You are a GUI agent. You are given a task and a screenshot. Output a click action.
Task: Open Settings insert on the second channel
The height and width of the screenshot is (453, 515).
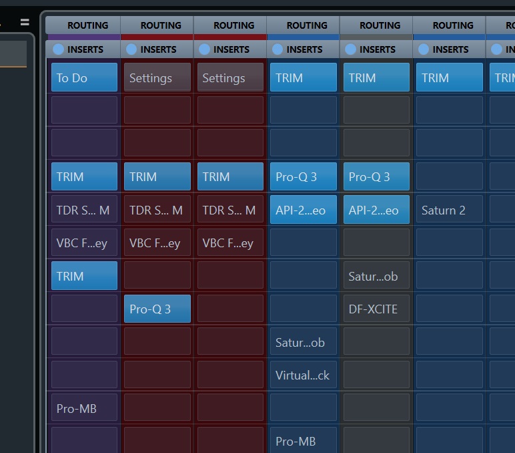pyautogui.click(x=157, y=78)
